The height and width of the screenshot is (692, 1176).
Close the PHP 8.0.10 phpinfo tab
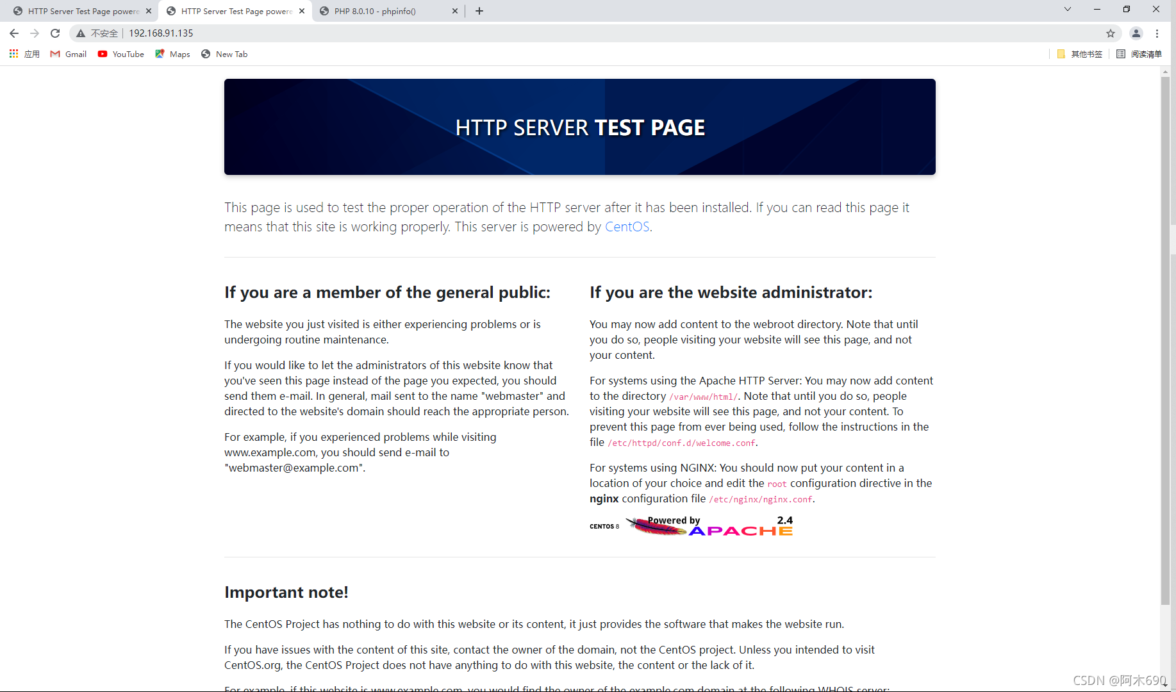(x=455, y=11)
